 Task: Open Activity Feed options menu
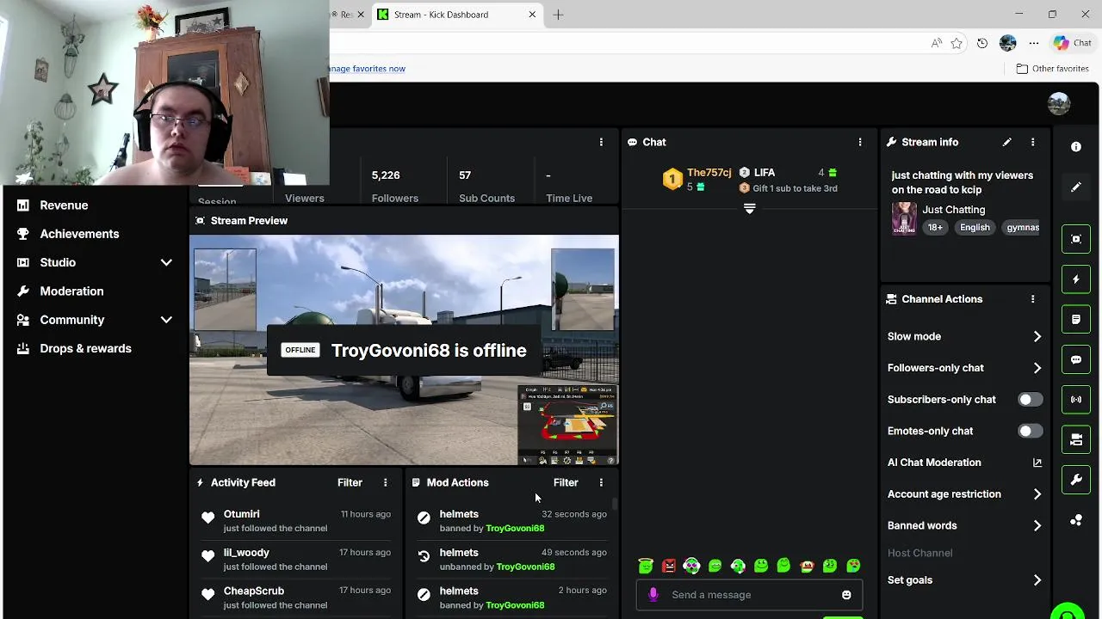(385, 483)
